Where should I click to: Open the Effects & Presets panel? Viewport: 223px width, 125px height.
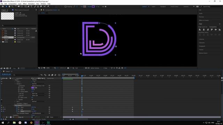(x=203, y=20)
